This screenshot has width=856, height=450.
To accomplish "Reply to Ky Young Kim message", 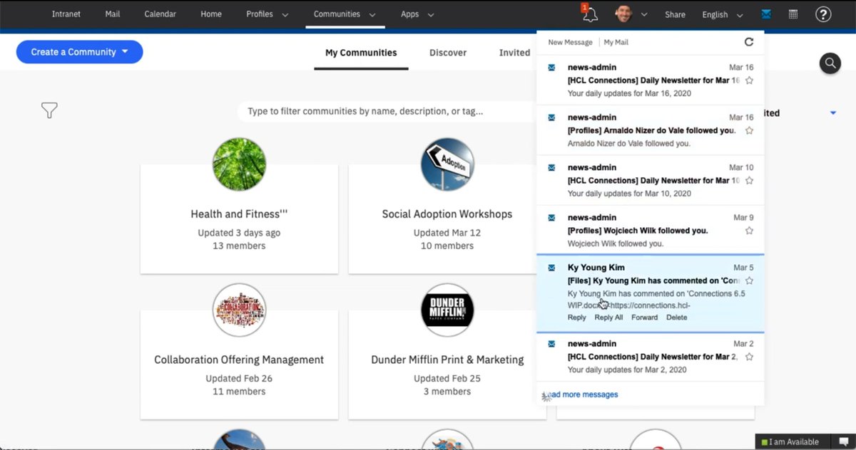I will point(577,318).
